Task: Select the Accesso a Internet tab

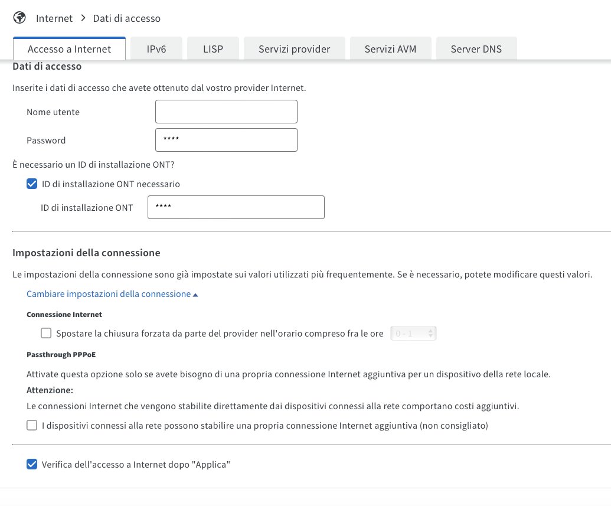Action: (x=69, y=49)
